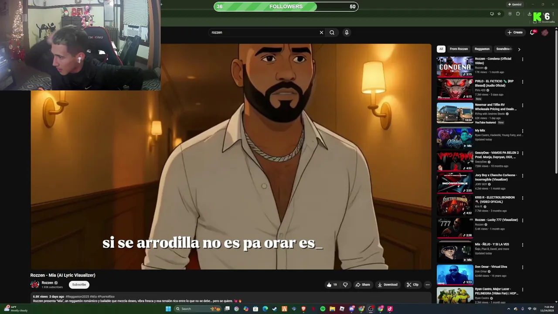Open the Newmar and Tiffin RV video thumbnail
The image size is (558, 314).
coord(455,113)
